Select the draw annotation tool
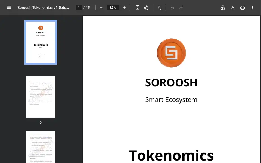 click(x=160, y=8)
